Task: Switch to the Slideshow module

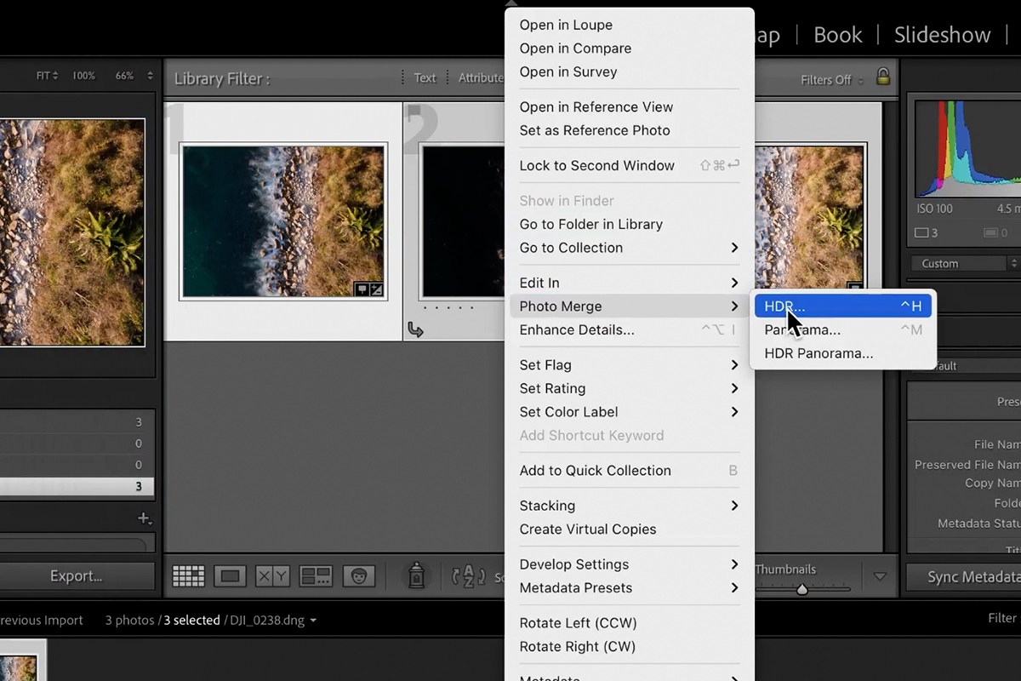Action: (x=942, y=35)
